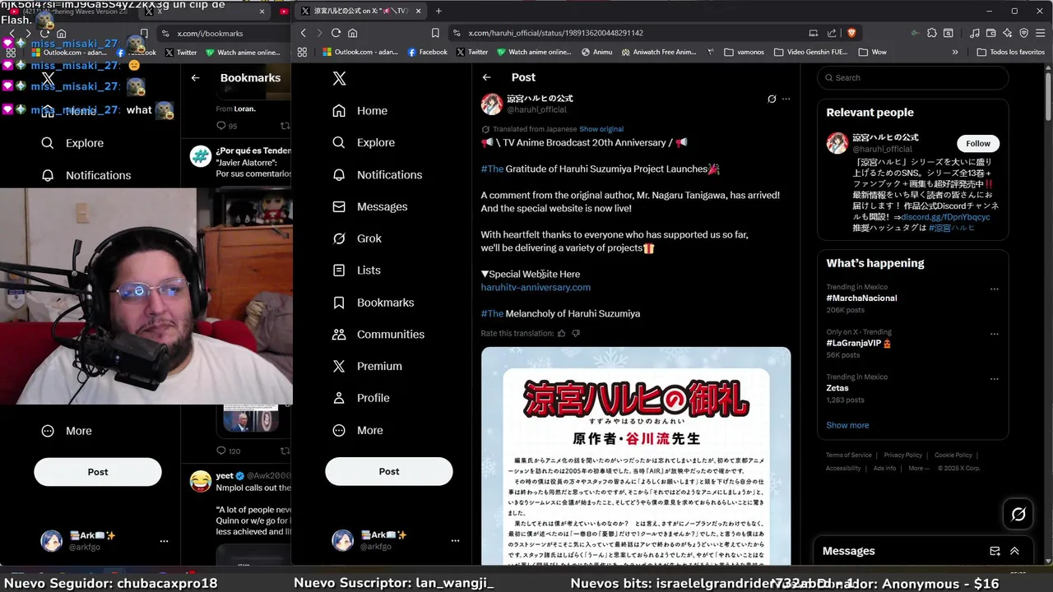Image resolution: width=1053 pixels, height=592 pixels.
Task: Follow 涼宮ハルヒの公式 in Relevant people
Action: click(978, 143)
